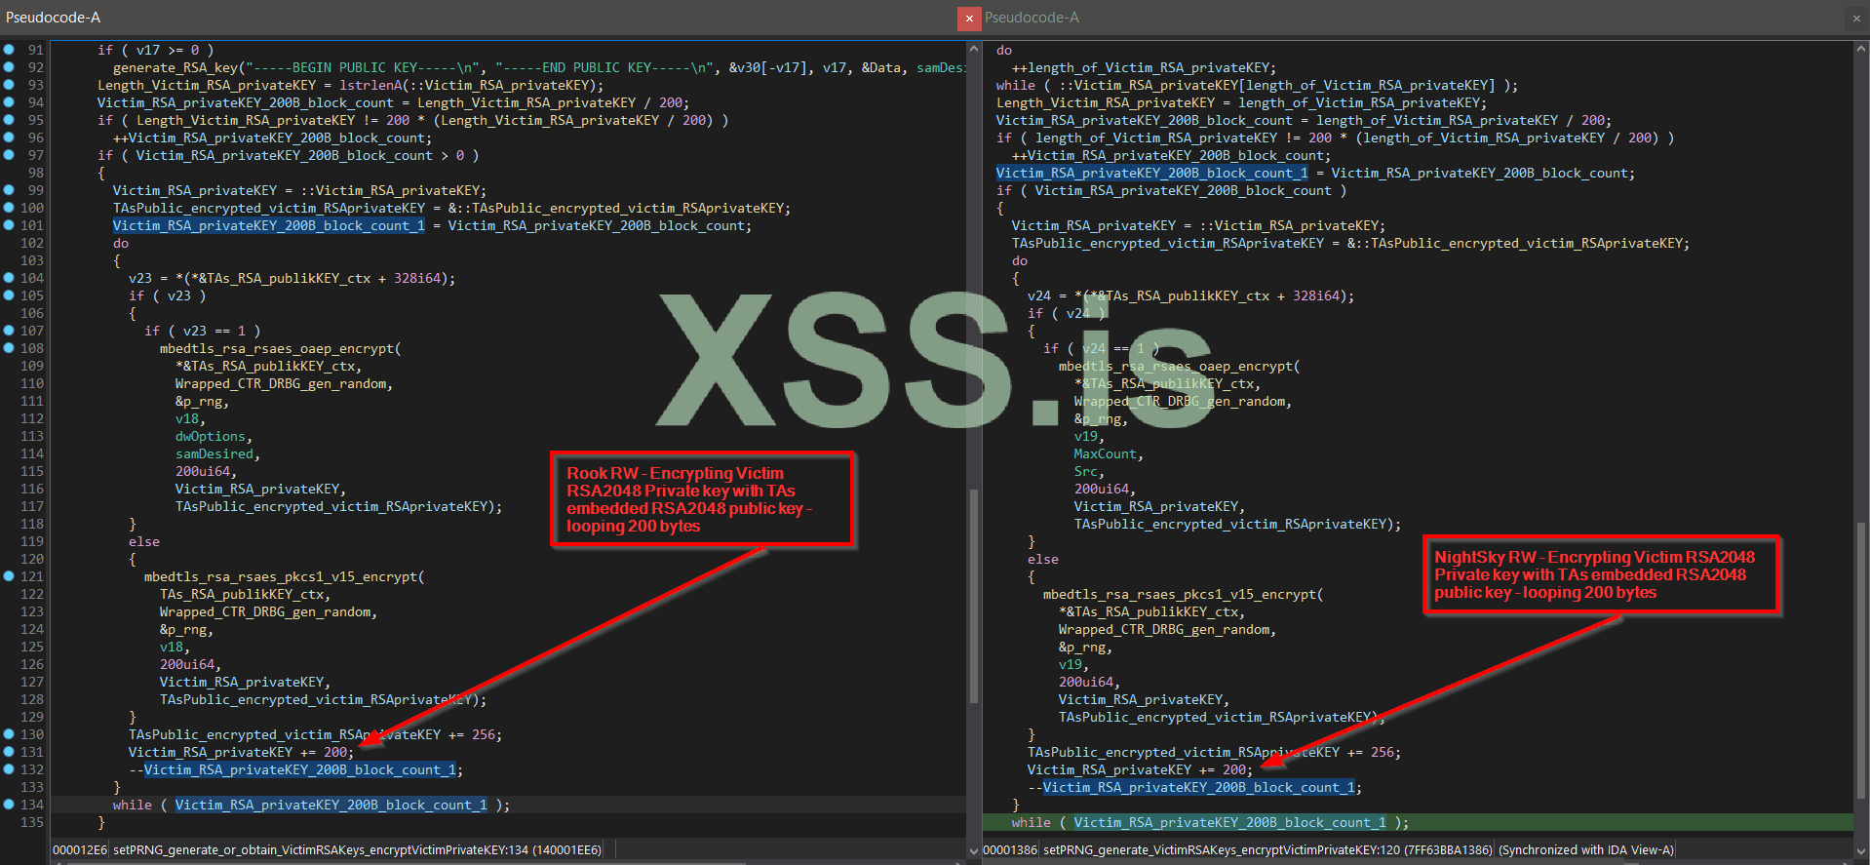Viewport: 1870px width, 865px height.
Task: Click else keyword on line 119
Action: coord(144,541)
